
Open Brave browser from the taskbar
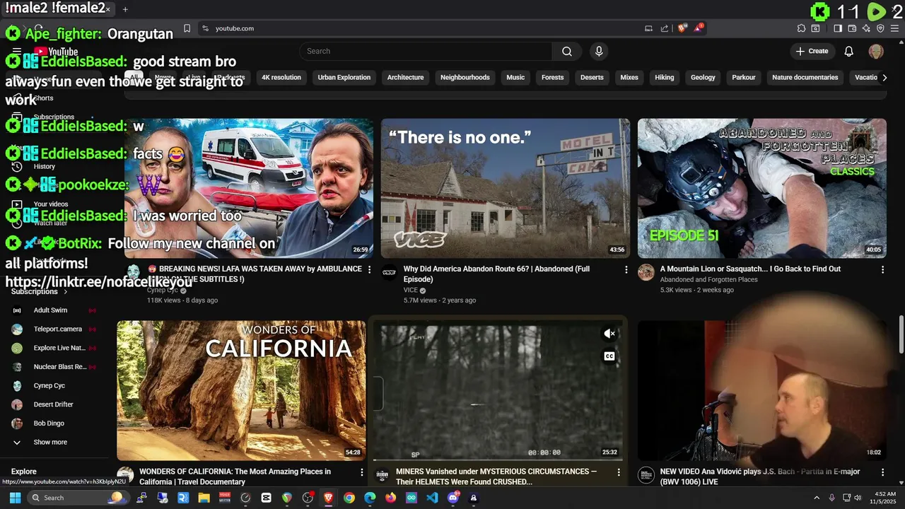[x=328, y=498]
